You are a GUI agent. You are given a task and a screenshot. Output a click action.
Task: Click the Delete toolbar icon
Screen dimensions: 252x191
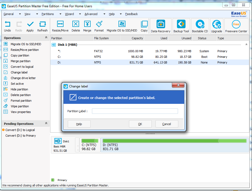point(76,26)
